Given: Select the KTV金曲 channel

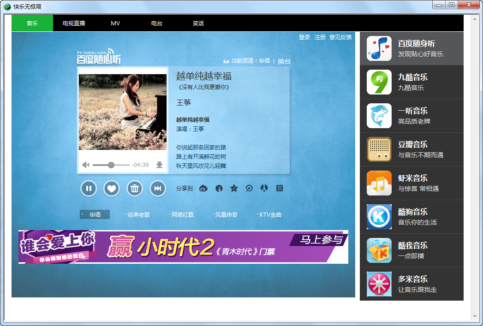Looking at the screenshot, I should coord(269,214).
